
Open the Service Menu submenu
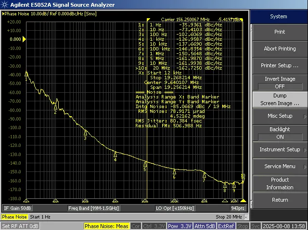(279, 166)
